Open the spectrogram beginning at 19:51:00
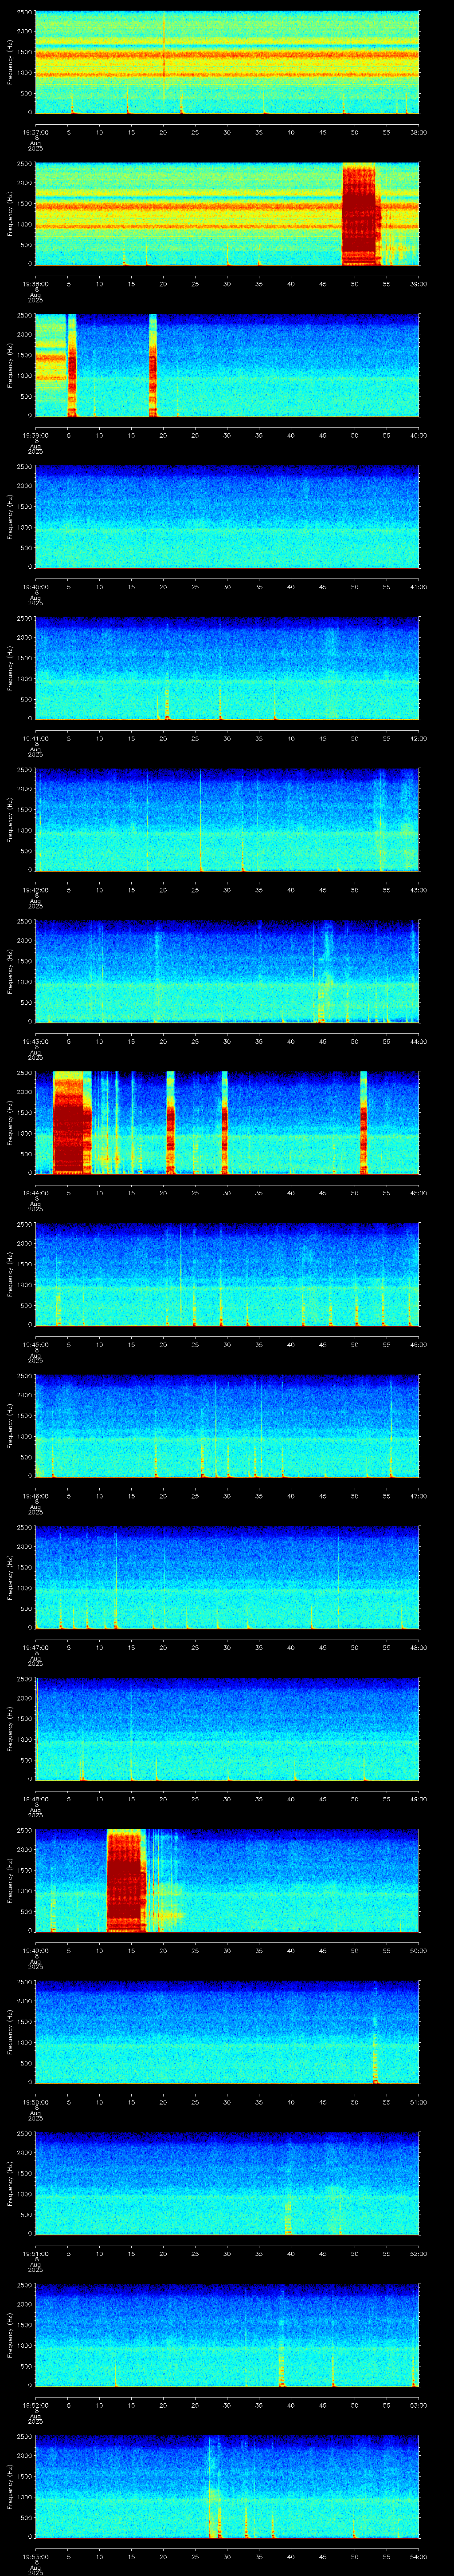This screenshot has height=2576, width=454. pos(227,2183)
